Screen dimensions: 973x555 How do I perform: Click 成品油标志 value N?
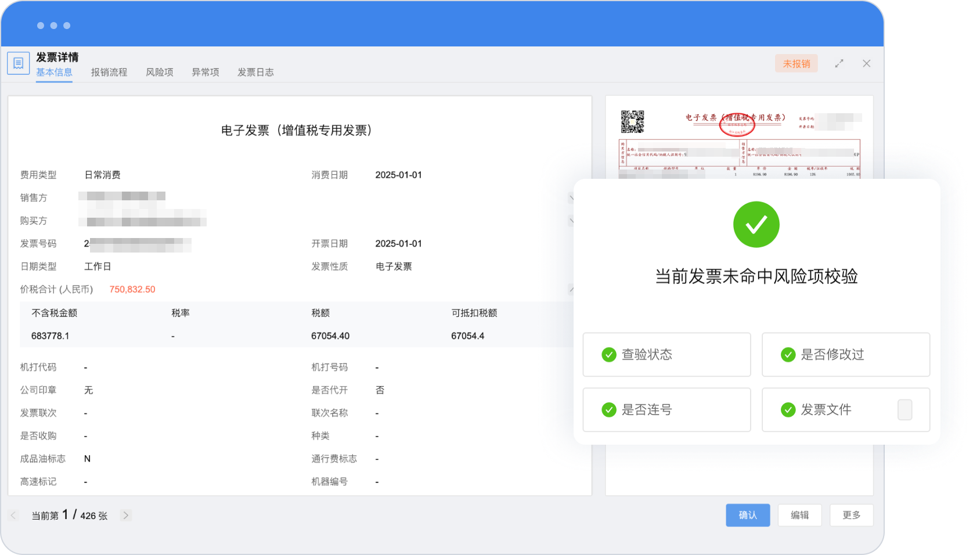pyautogui.click(x=87, y=459)
